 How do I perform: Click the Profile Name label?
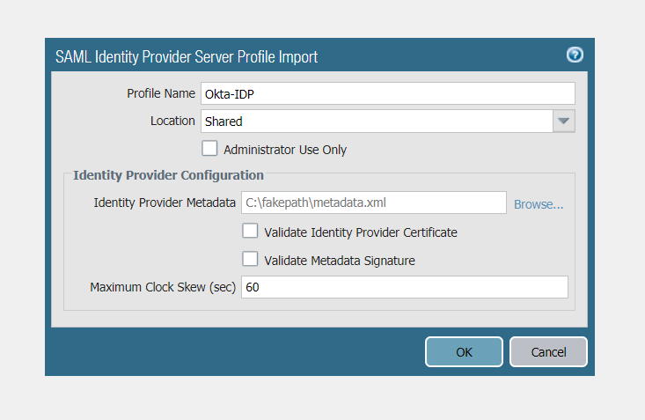click(161, 93)
